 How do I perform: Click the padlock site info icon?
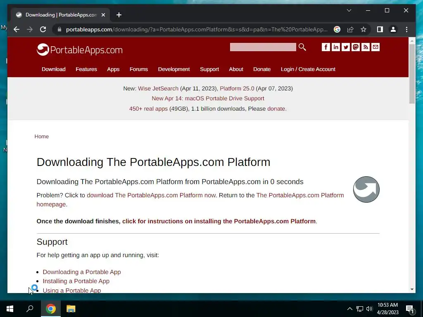click(x=59, y=29)
